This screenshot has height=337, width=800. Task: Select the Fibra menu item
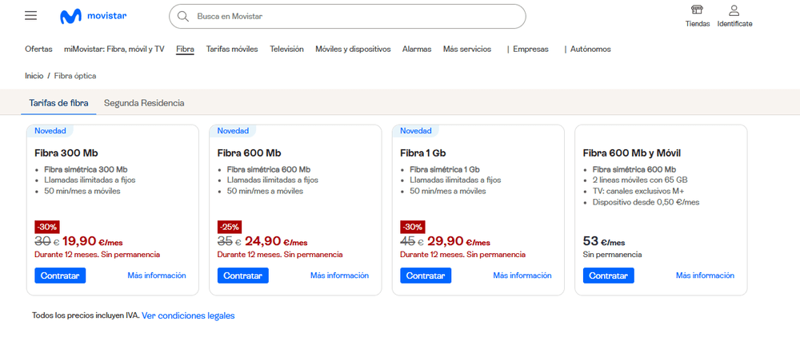186,50
